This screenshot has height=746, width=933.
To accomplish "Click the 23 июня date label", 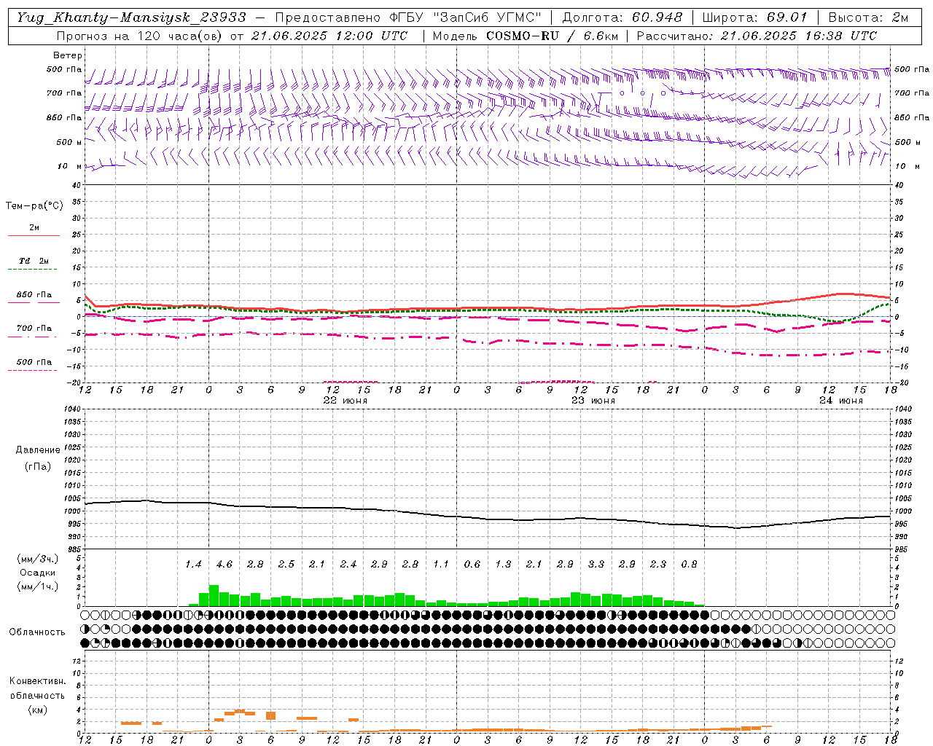I will (x=593, y=401).
